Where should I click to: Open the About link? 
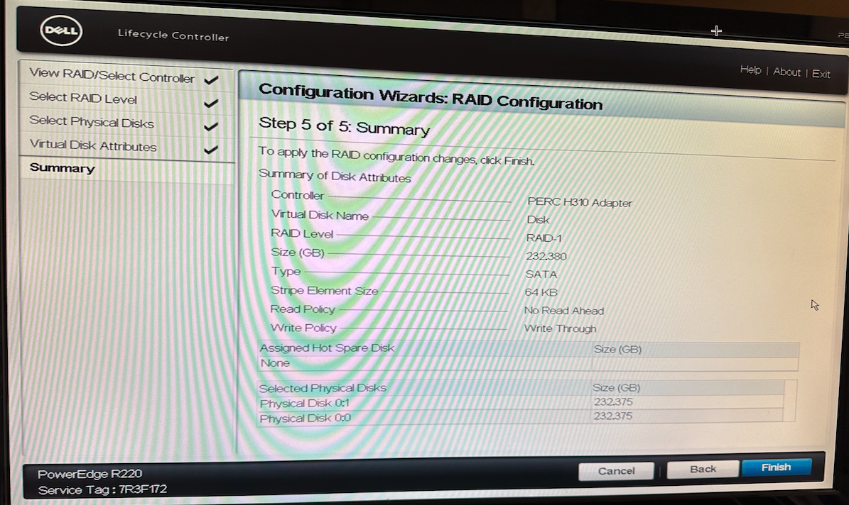(x=786, y=72)
